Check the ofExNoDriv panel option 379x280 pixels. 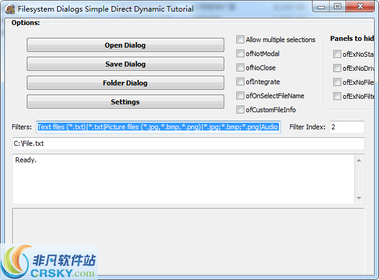[x=337, y=68]
